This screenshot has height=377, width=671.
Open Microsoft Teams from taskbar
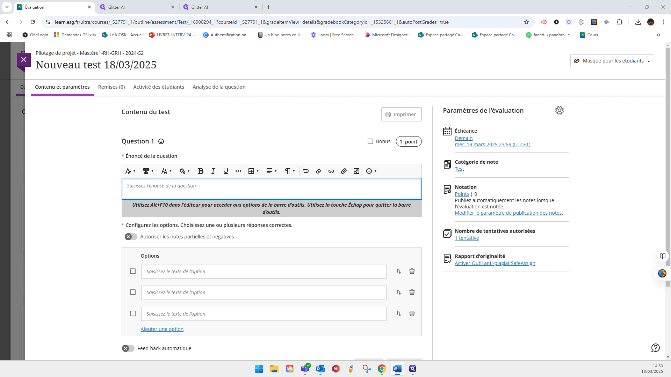click(305, 369)
